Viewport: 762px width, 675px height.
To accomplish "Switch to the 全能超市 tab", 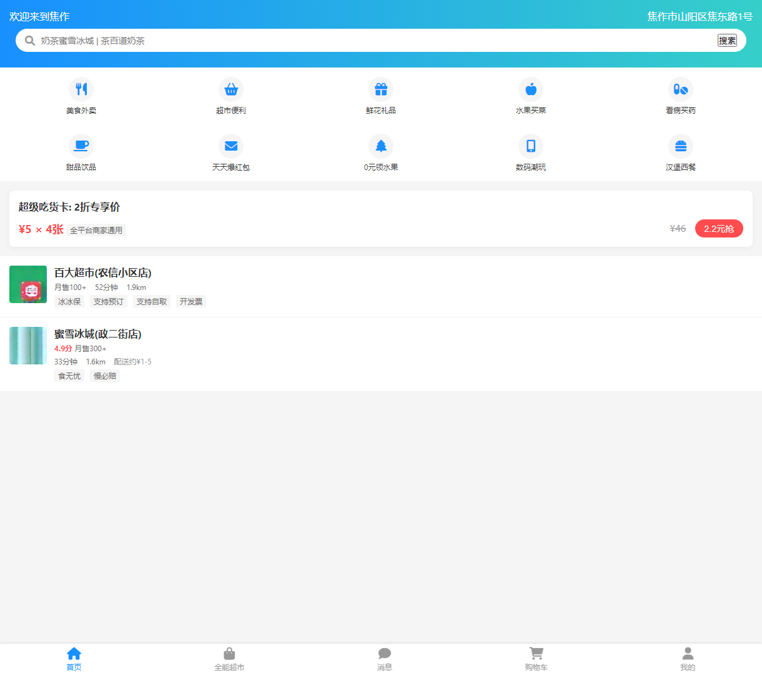I will coord(229,659).
